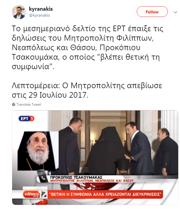
Task: Open the tweet options chevron dropdown
Action: pyautogui.click(x=175, y=12)
